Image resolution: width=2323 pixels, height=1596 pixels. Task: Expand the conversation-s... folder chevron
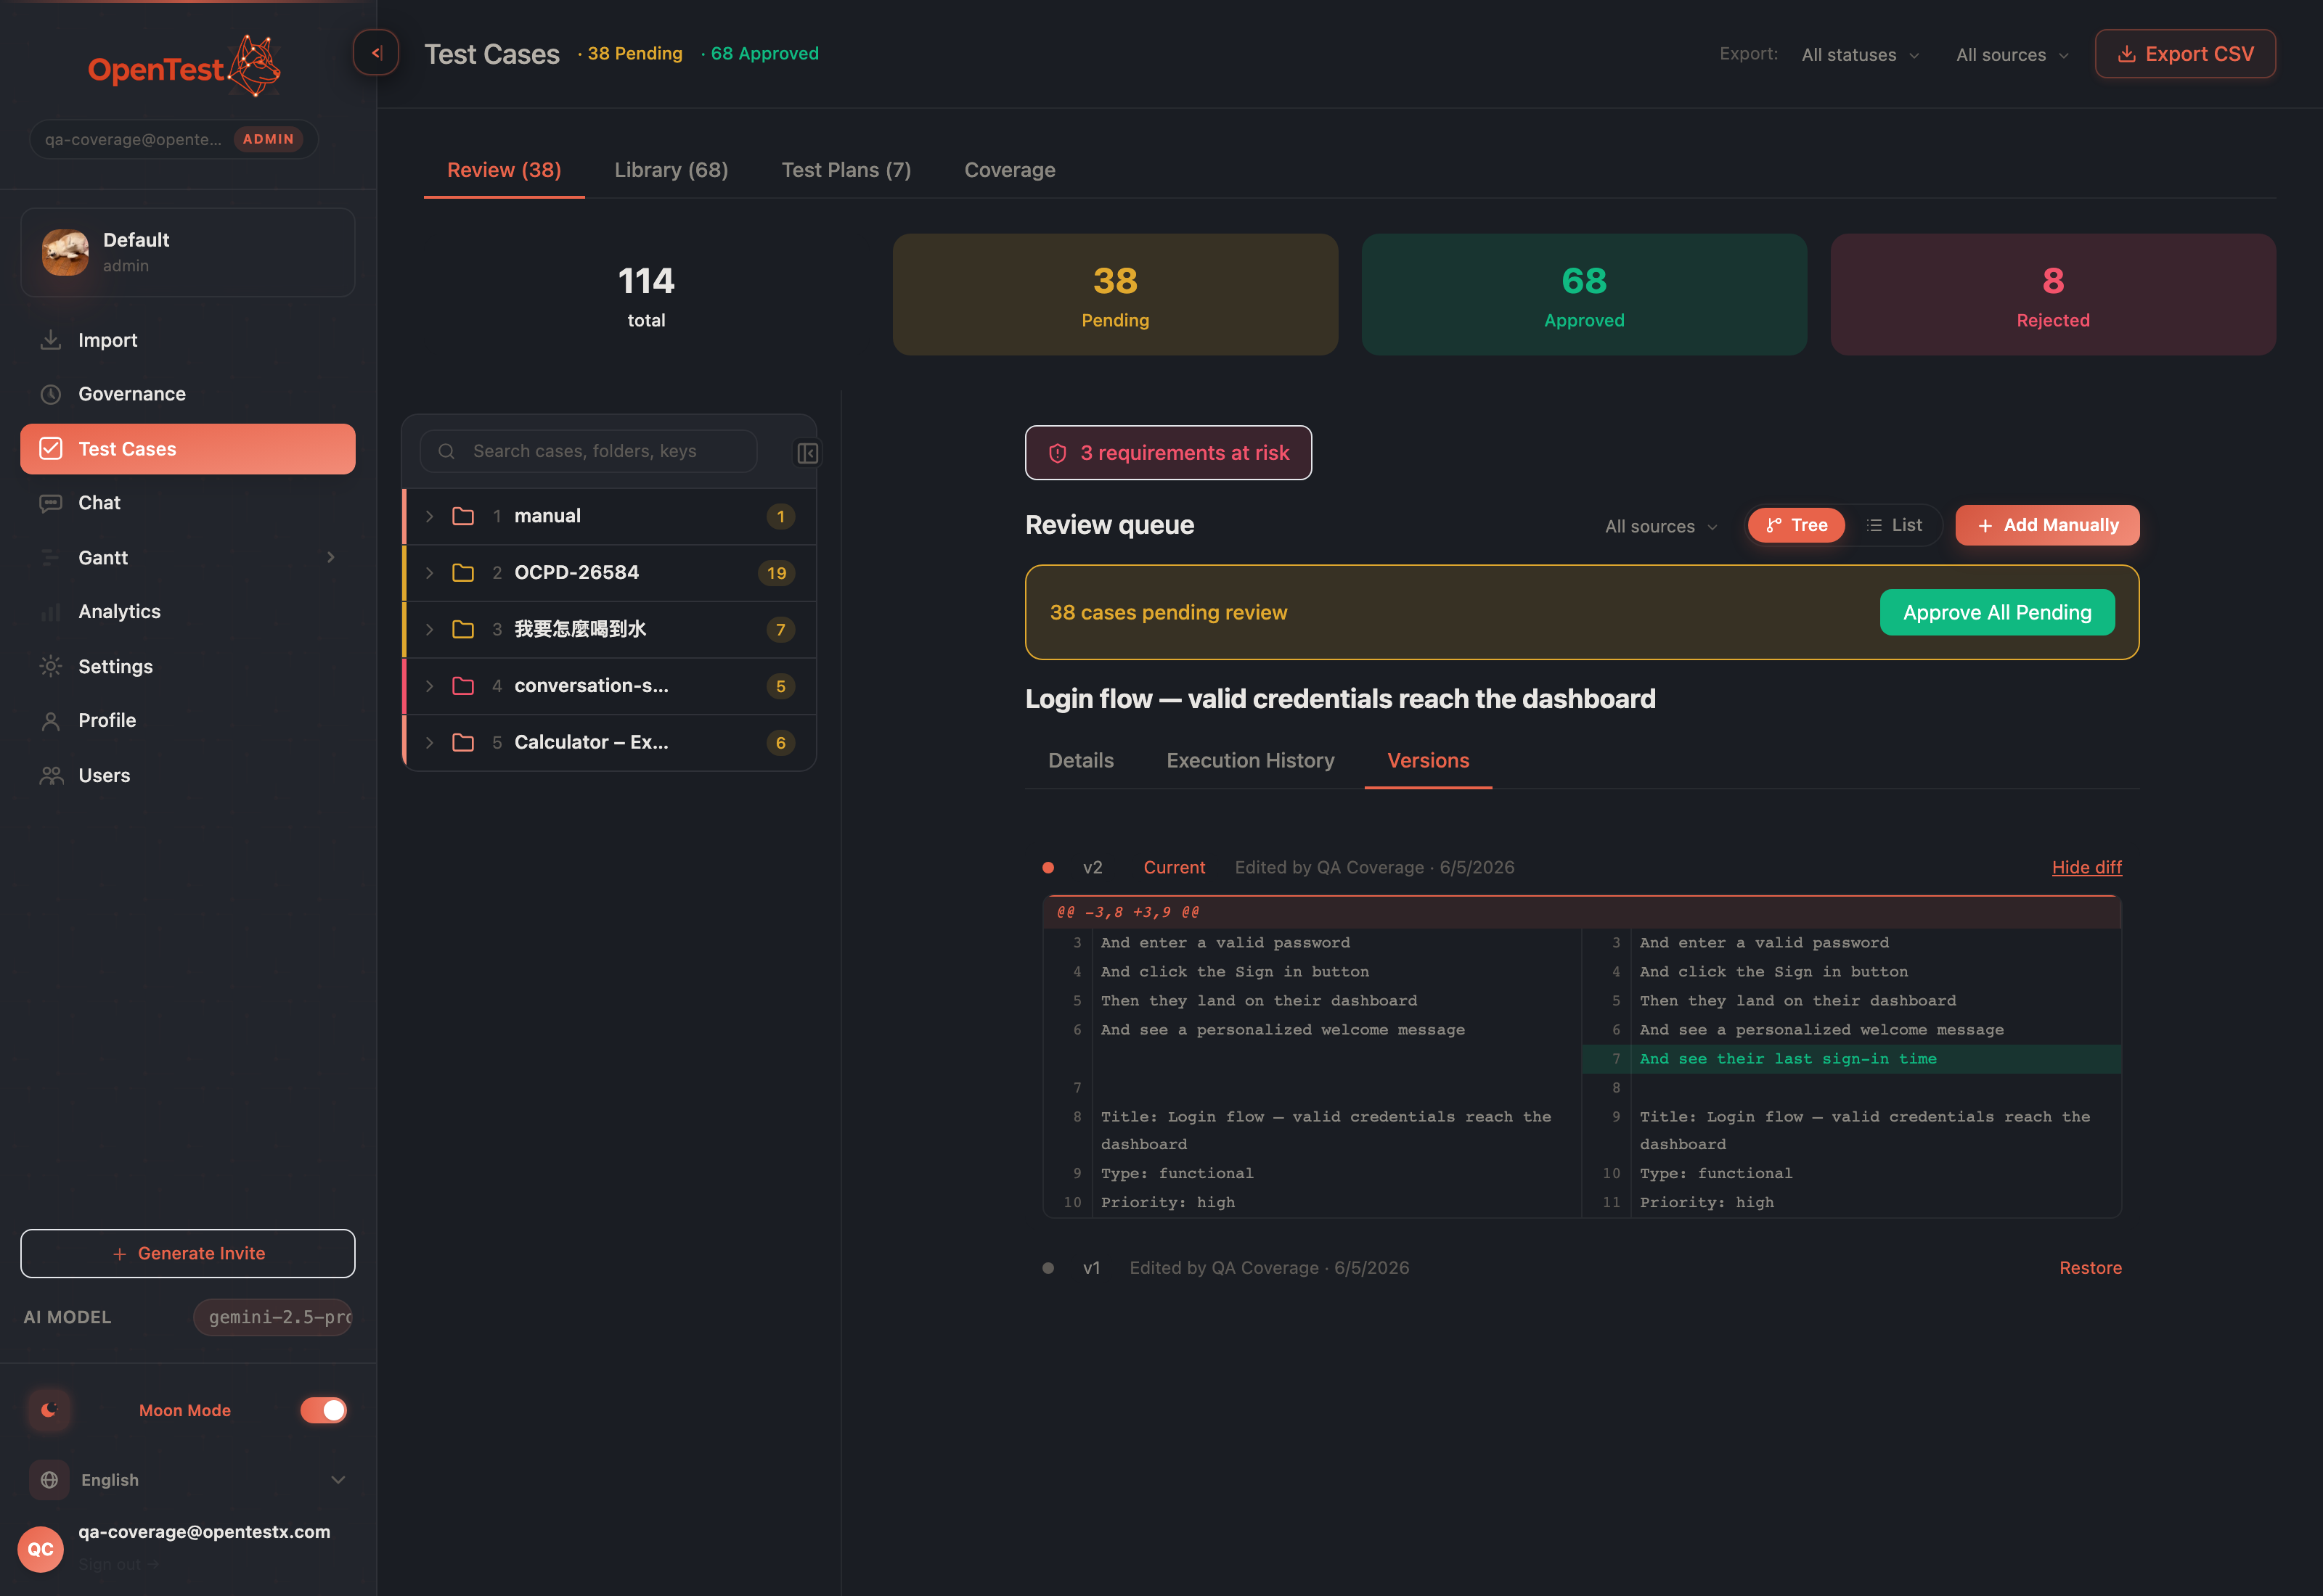coord(429,686)
